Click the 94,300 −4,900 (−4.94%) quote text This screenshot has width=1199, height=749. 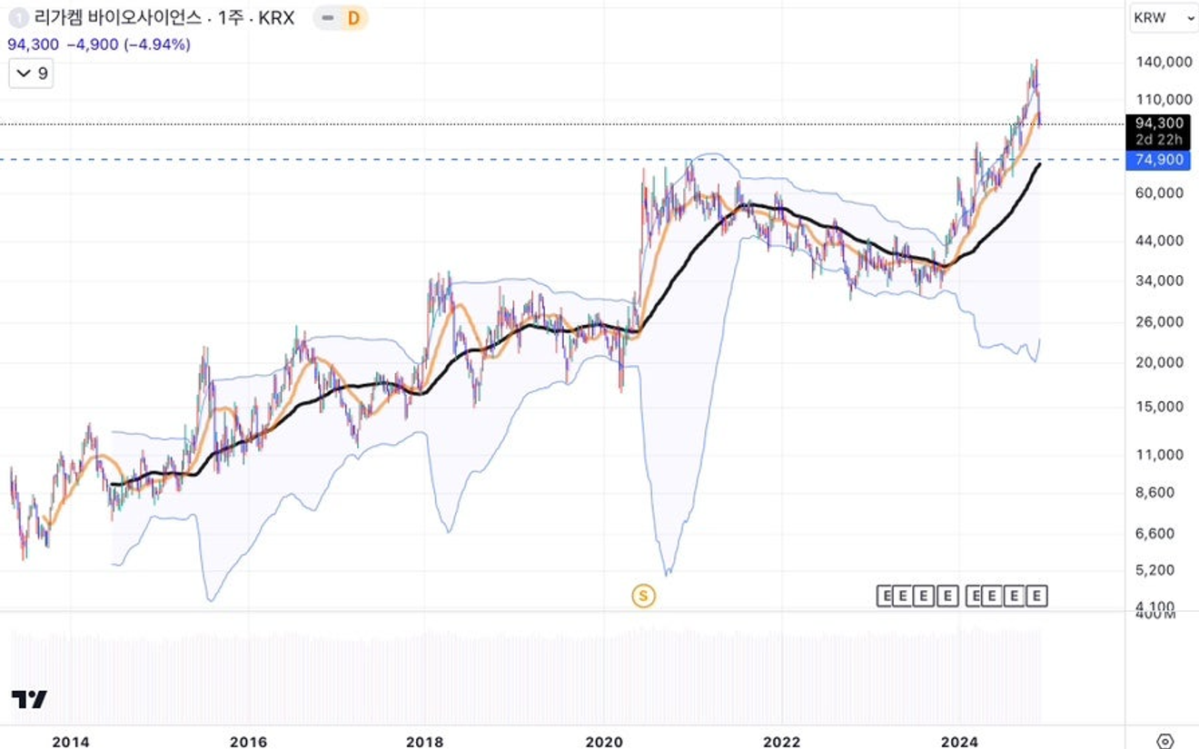pyautogui.click(x=99, y=44)
